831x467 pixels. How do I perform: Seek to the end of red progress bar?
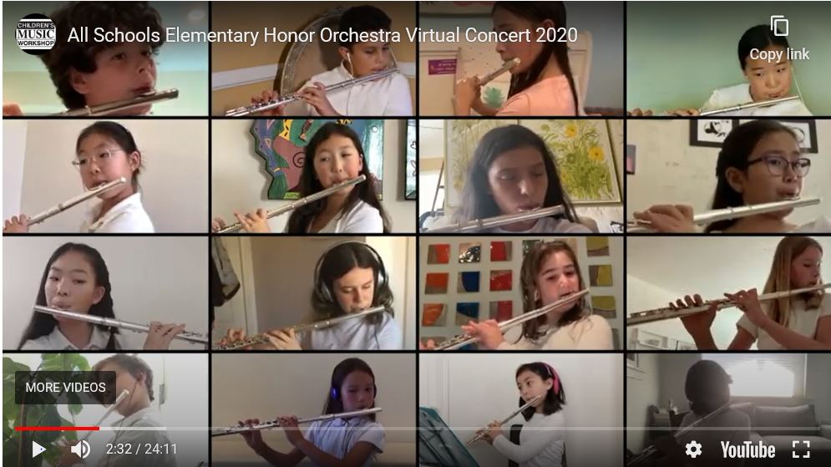coord(99,429)
